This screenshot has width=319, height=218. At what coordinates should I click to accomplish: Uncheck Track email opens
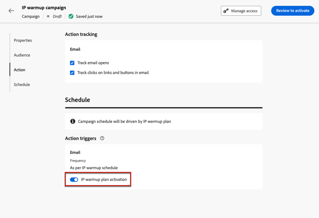coord(72,63)
